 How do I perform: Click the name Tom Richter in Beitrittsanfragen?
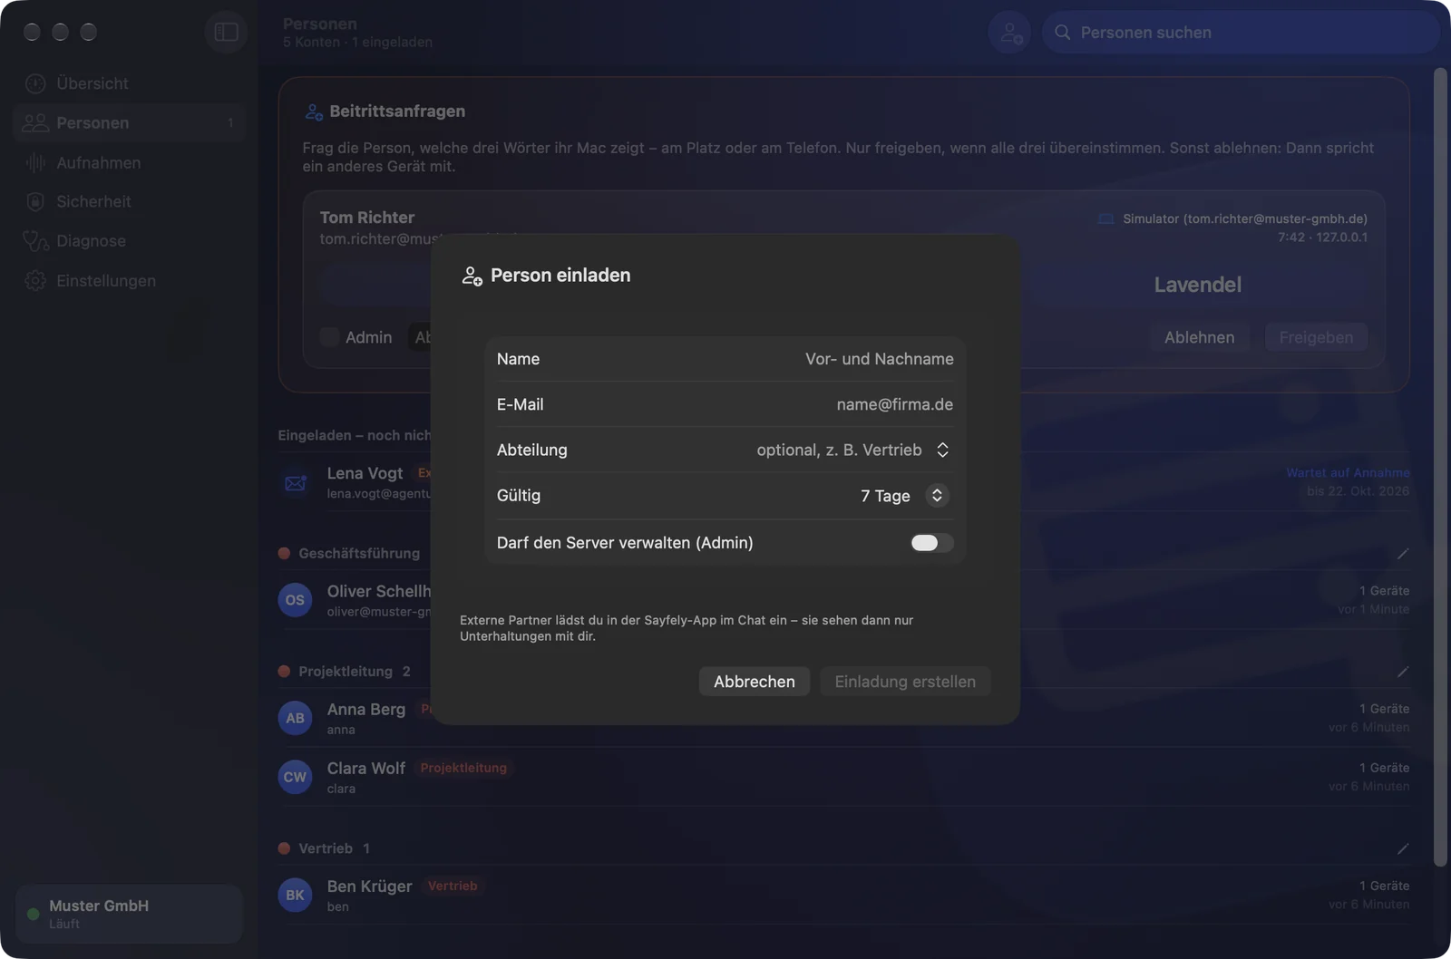[x=367, y=218]
